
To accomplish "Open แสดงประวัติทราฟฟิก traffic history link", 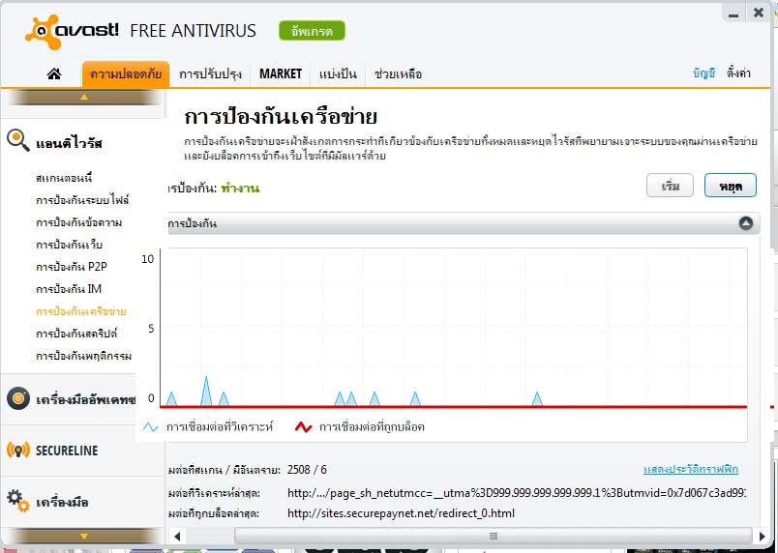I will (x=691, y=469).
